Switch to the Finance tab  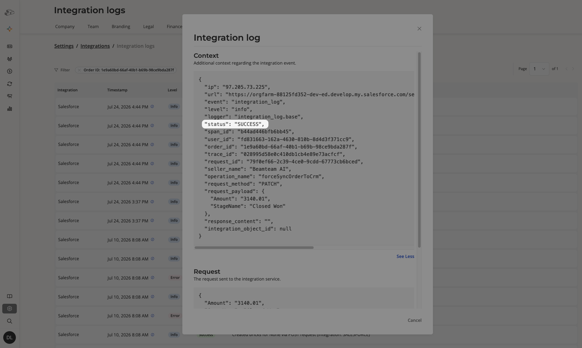175,26
